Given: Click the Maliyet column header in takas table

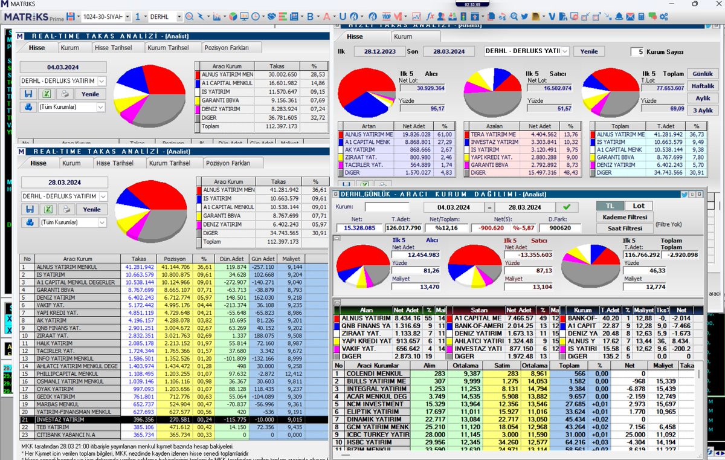Looking at the screenshot, I should click(x=291, y=258).
